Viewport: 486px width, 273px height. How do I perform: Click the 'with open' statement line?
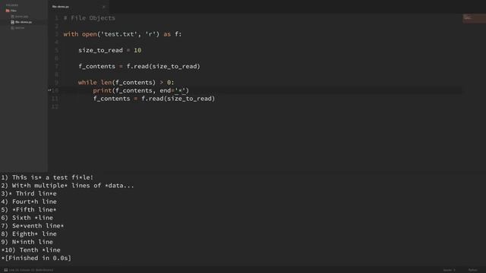coord(122,34)
